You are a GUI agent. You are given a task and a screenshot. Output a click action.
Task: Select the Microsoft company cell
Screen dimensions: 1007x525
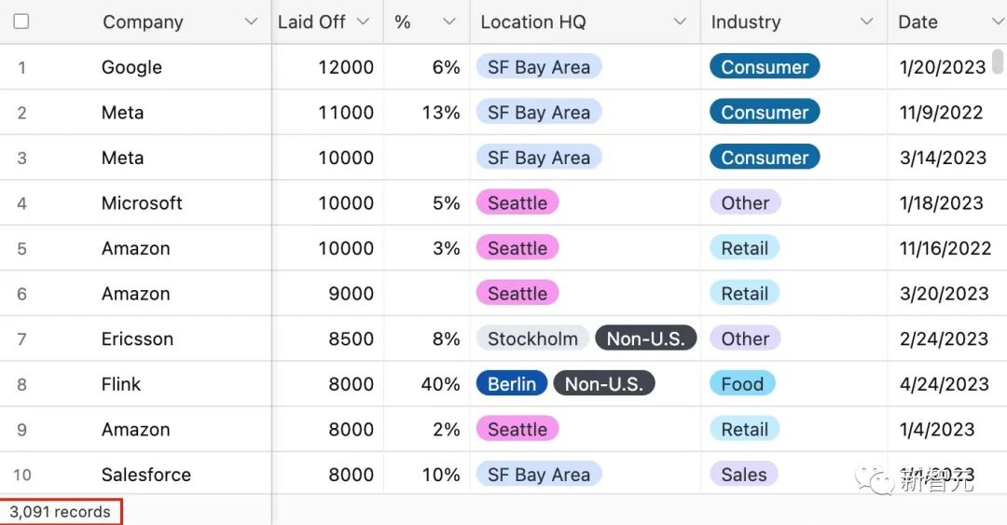tap(142, 203)
